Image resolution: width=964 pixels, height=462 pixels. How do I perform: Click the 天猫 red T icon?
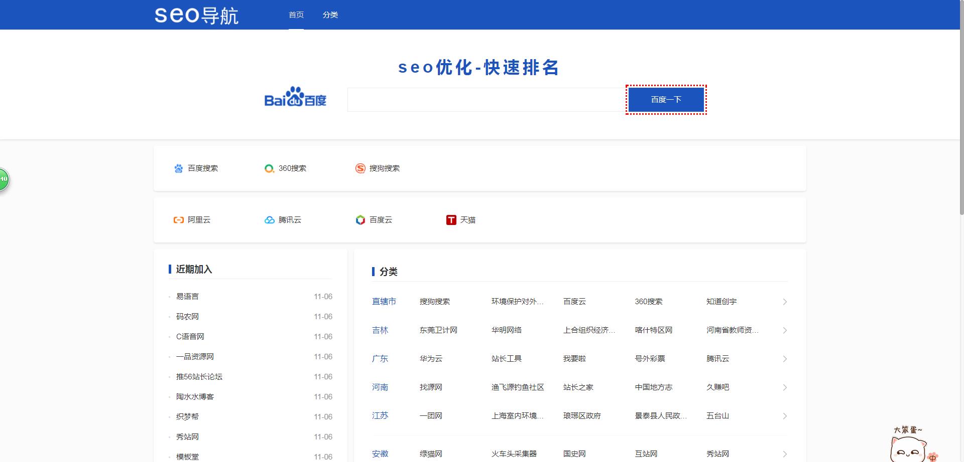pos(451,220)
